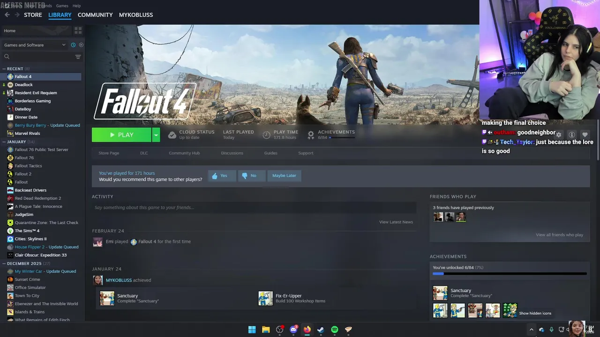Screen dimensions: 600x337
Task: Launch Fallout 4 with the Play button
Action: coord(121,135)
